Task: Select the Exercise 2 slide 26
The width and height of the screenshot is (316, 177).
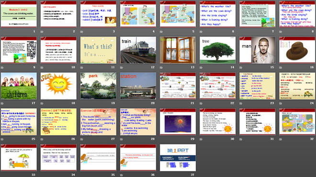Action: coord(58,122)
